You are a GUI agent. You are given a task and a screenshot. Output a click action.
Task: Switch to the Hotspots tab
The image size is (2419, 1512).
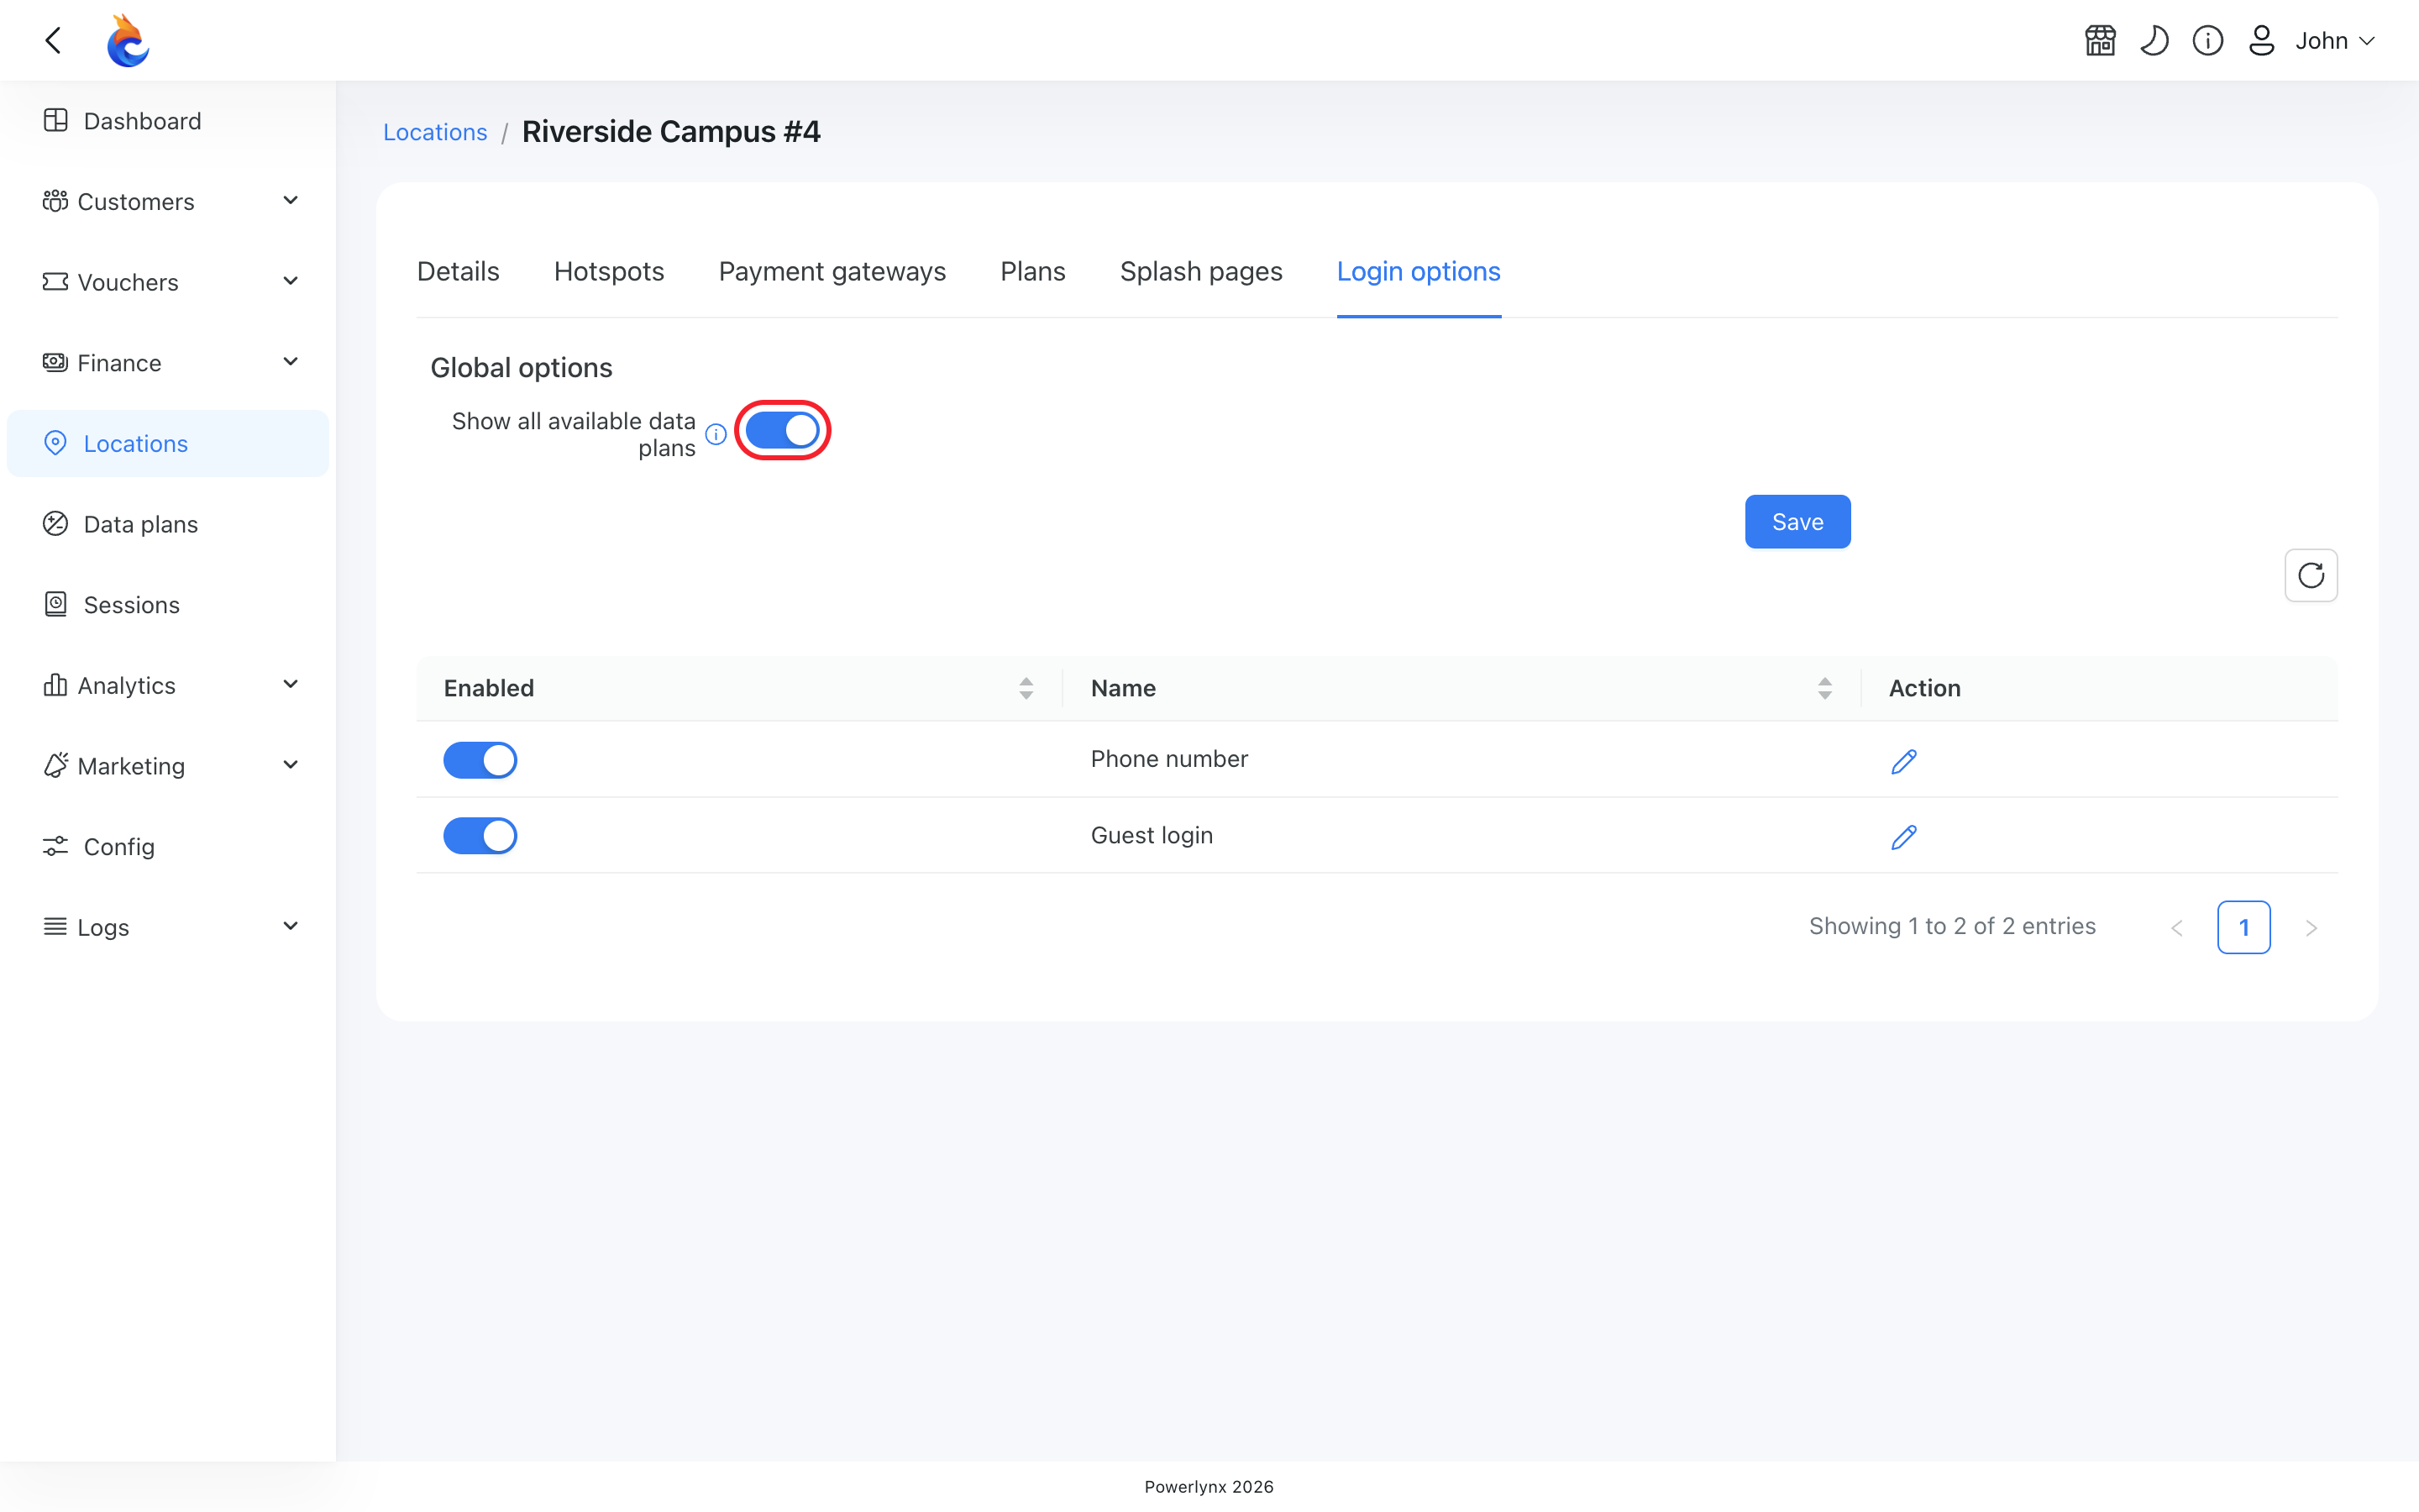(x=609, y=271)
